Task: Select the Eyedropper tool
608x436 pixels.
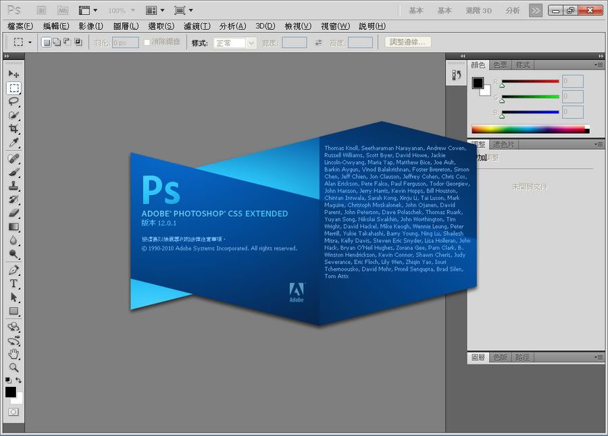Action: click(14, 142)
